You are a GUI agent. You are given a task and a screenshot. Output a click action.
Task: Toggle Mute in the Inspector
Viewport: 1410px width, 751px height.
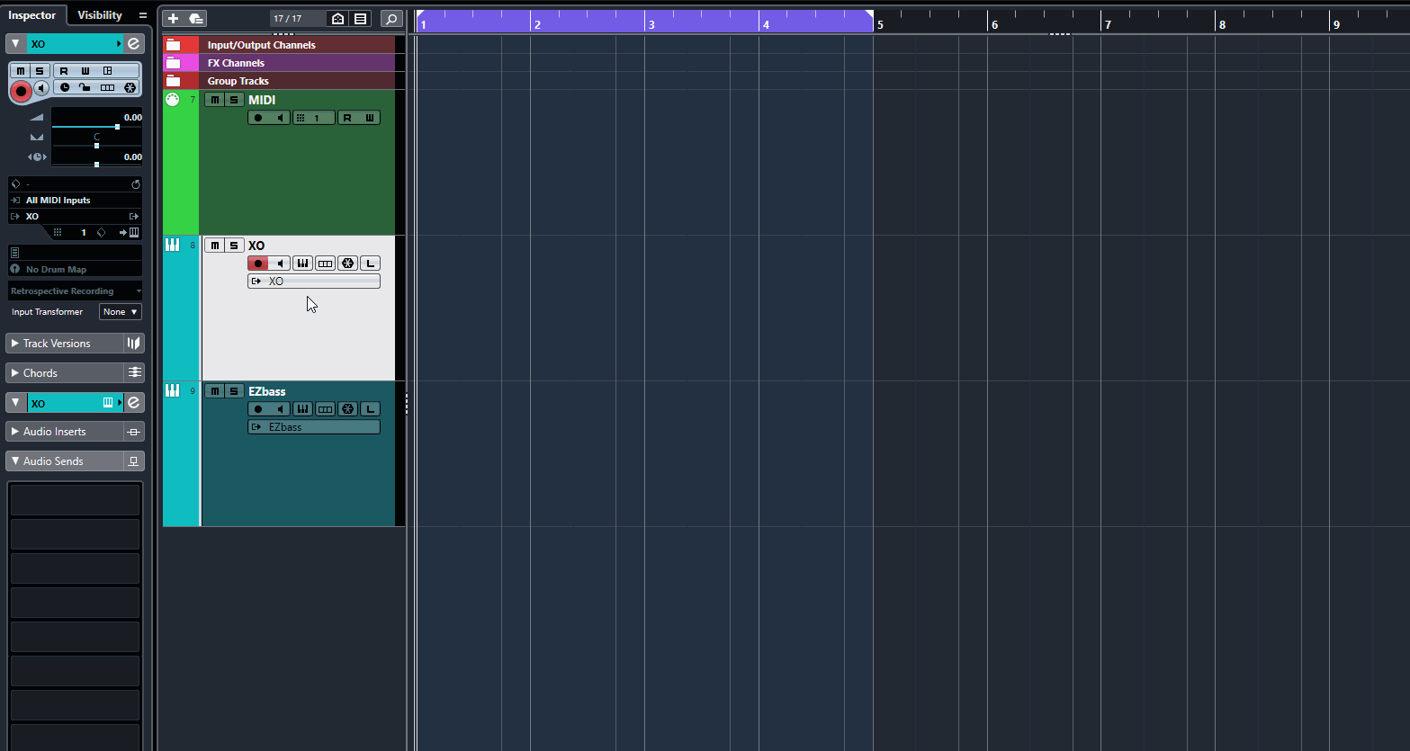click(x=21, y=71)
